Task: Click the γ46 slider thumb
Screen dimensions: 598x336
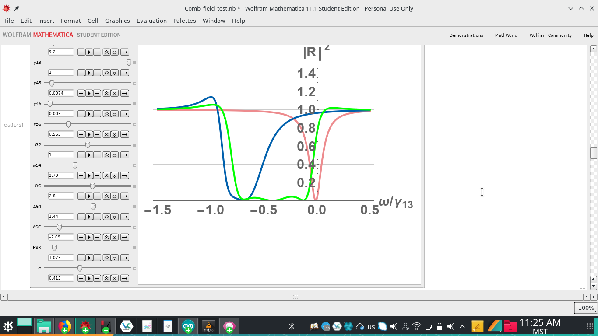Action: [50, 104]
